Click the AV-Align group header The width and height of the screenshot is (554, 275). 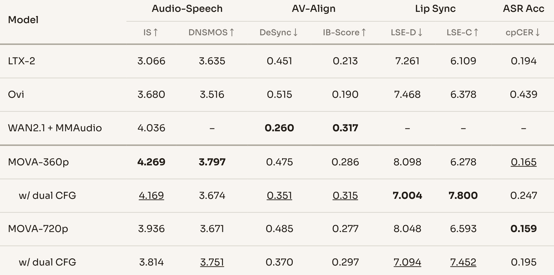[314, 9]
